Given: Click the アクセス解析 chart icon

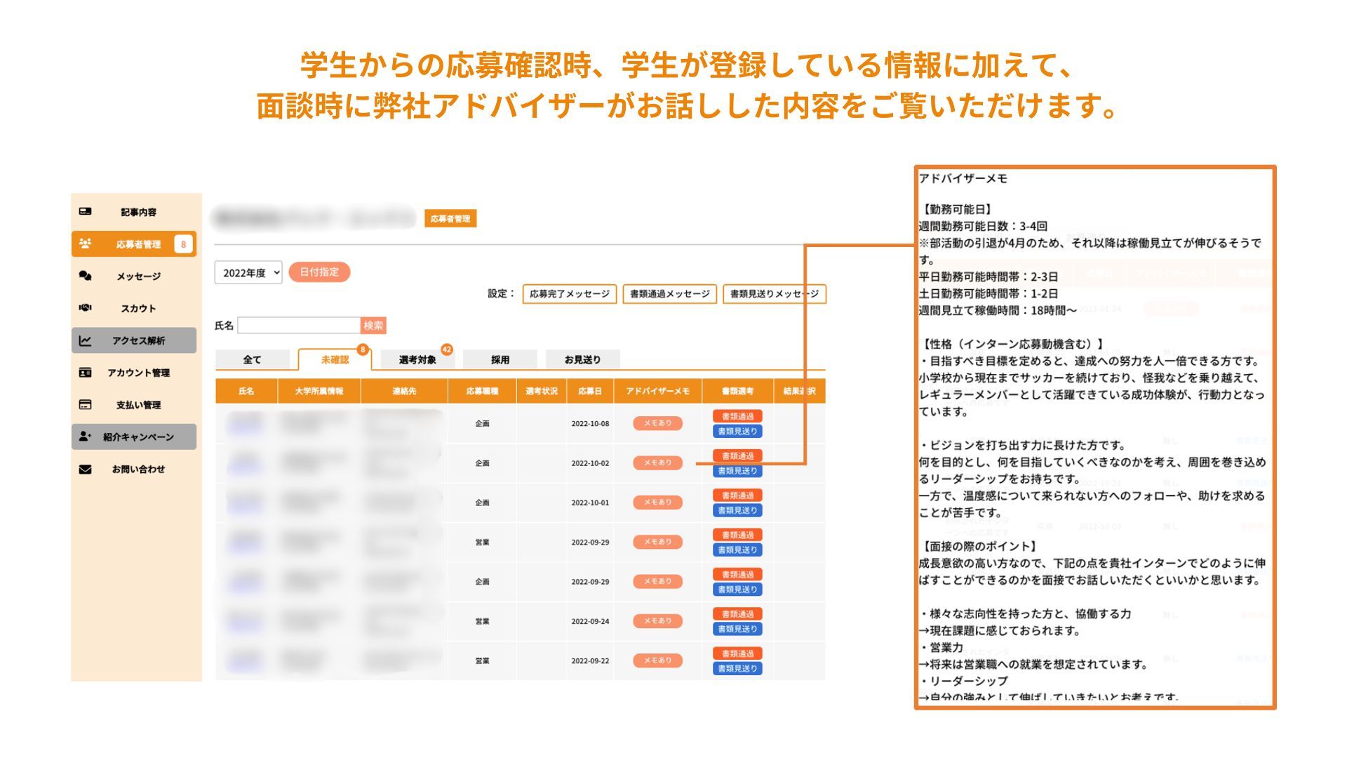Looking at the screenshot, I should pos(85,340).
